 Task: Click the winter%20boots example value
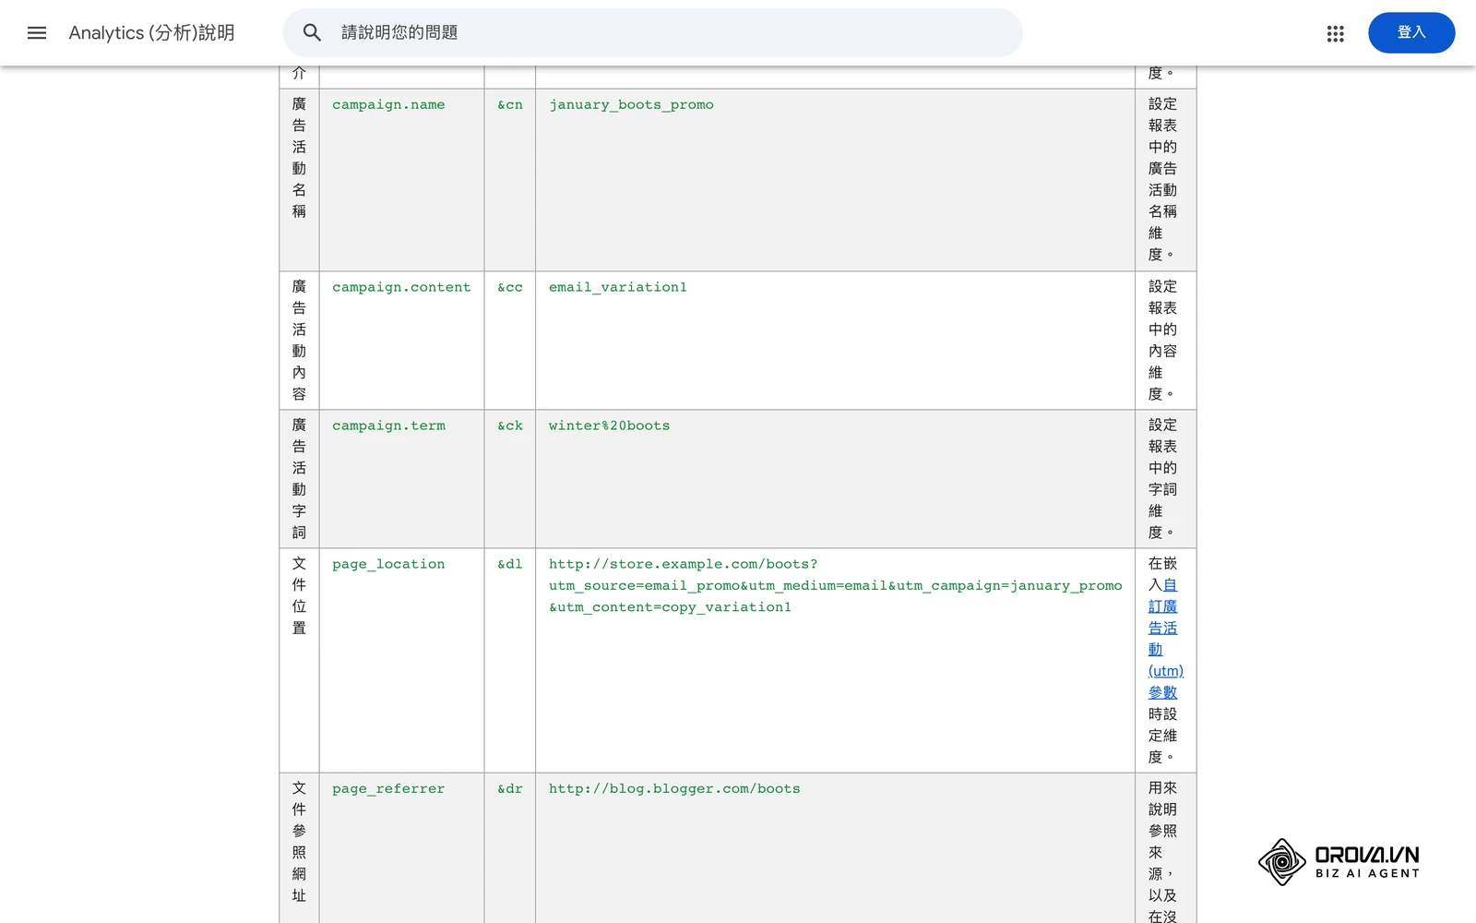[610, 426]
